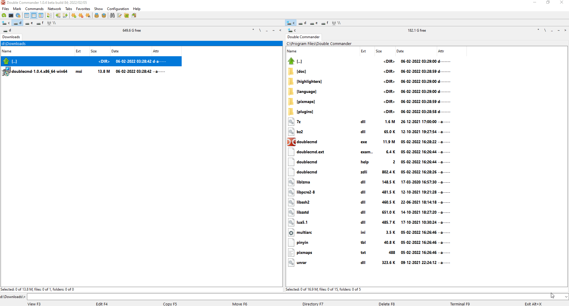Click the Swap panels toolbar icon

[49, 15]
